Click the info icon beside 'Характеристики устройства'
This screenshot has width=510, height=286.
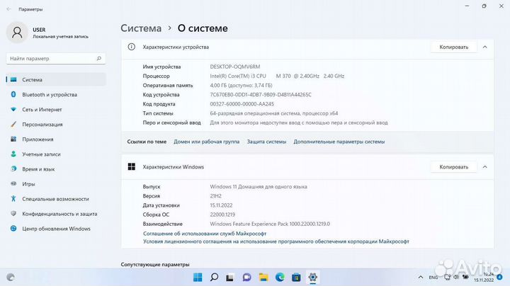(132, 47)
